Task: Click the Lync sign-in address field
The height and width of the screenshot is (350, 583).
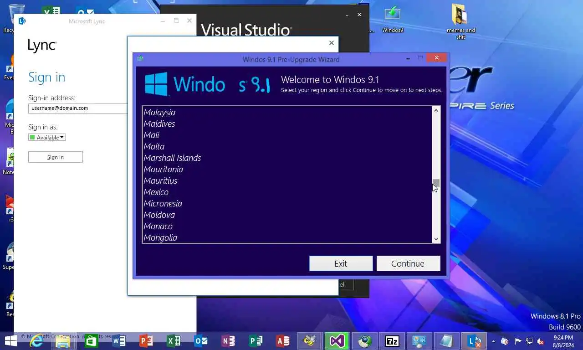Action: tap(78, 108)
